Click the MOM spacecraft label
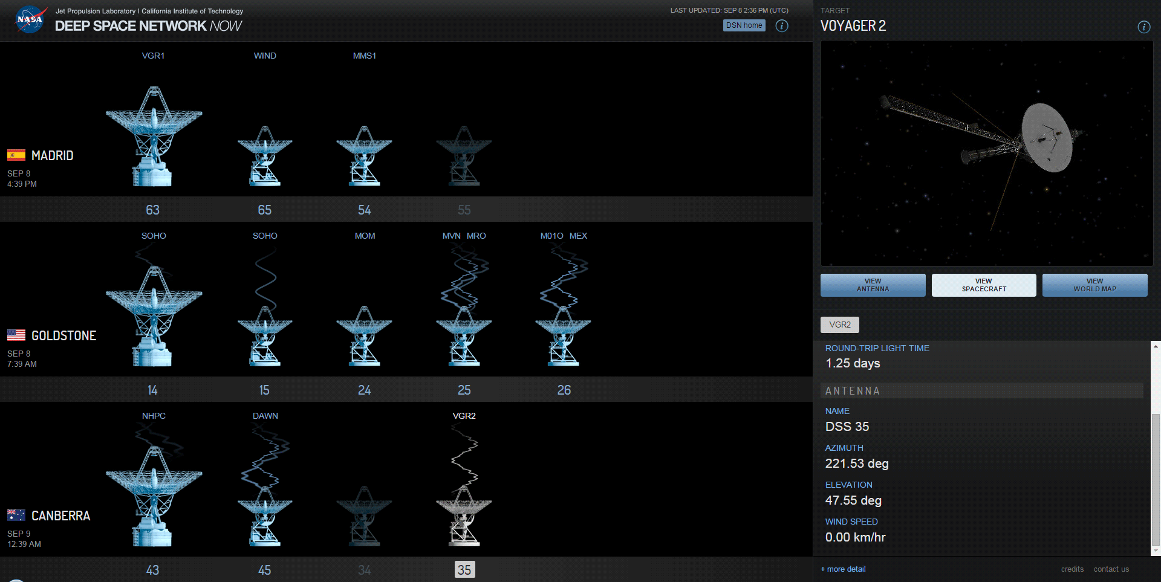This screenshot has height=582, width=1161. [x=365, y=236]
